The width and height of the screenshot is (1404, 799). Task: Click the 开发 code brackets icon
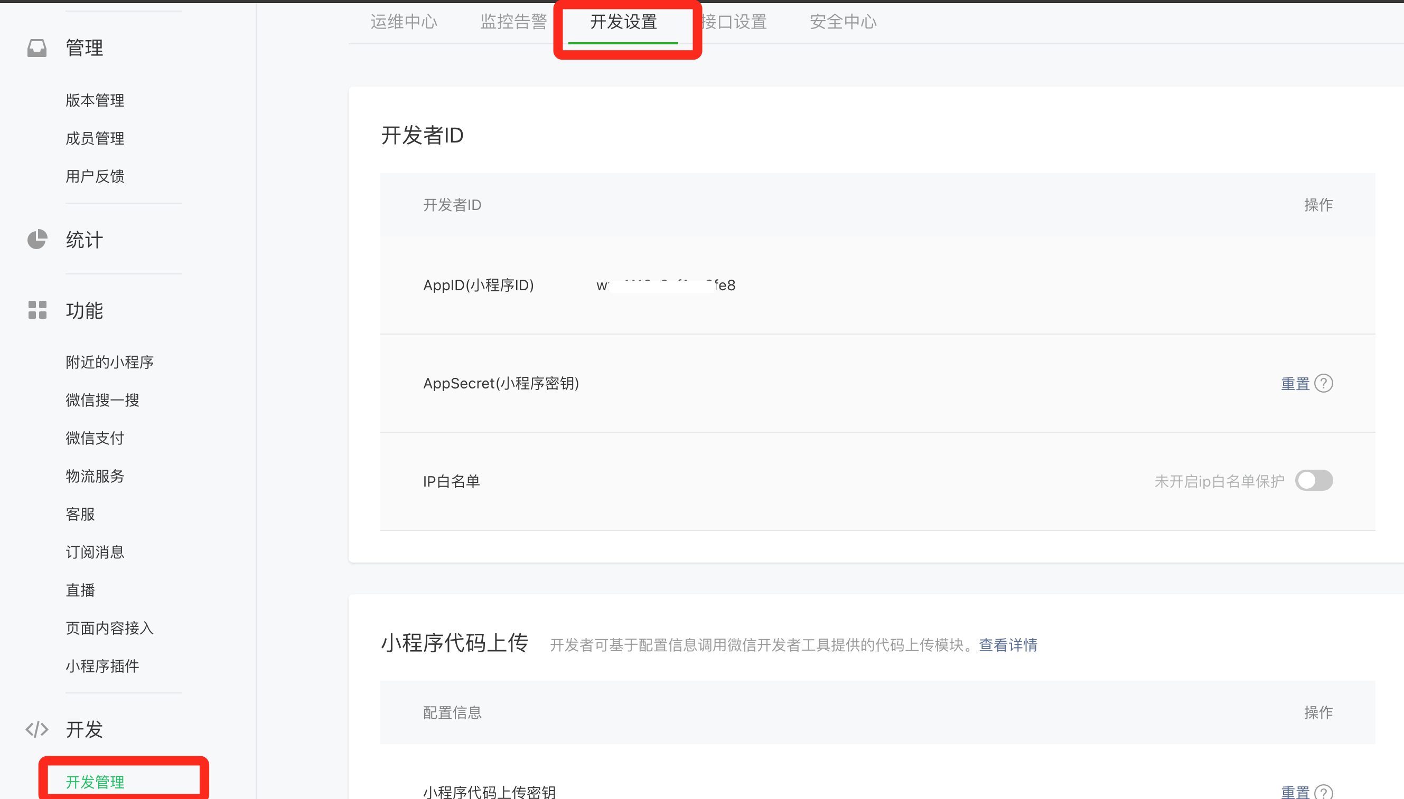37,729
